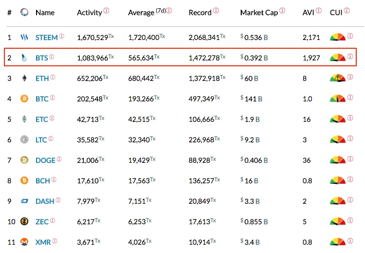This screenshot has width=365, height=253.
Task: Open the DOGE coin link
Action: [45, 160]
